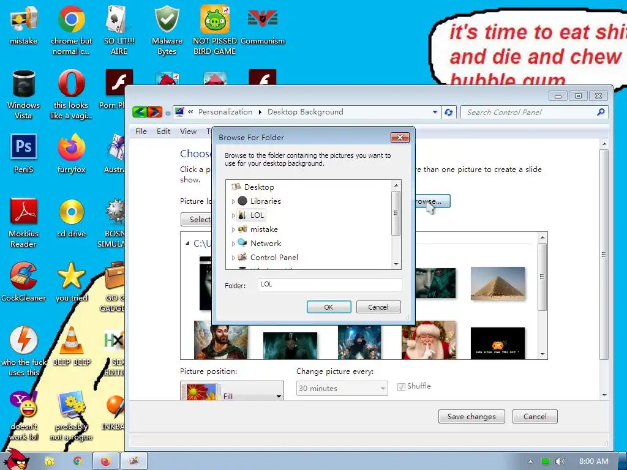Click the volume speaker tray icon

point(560,461)
